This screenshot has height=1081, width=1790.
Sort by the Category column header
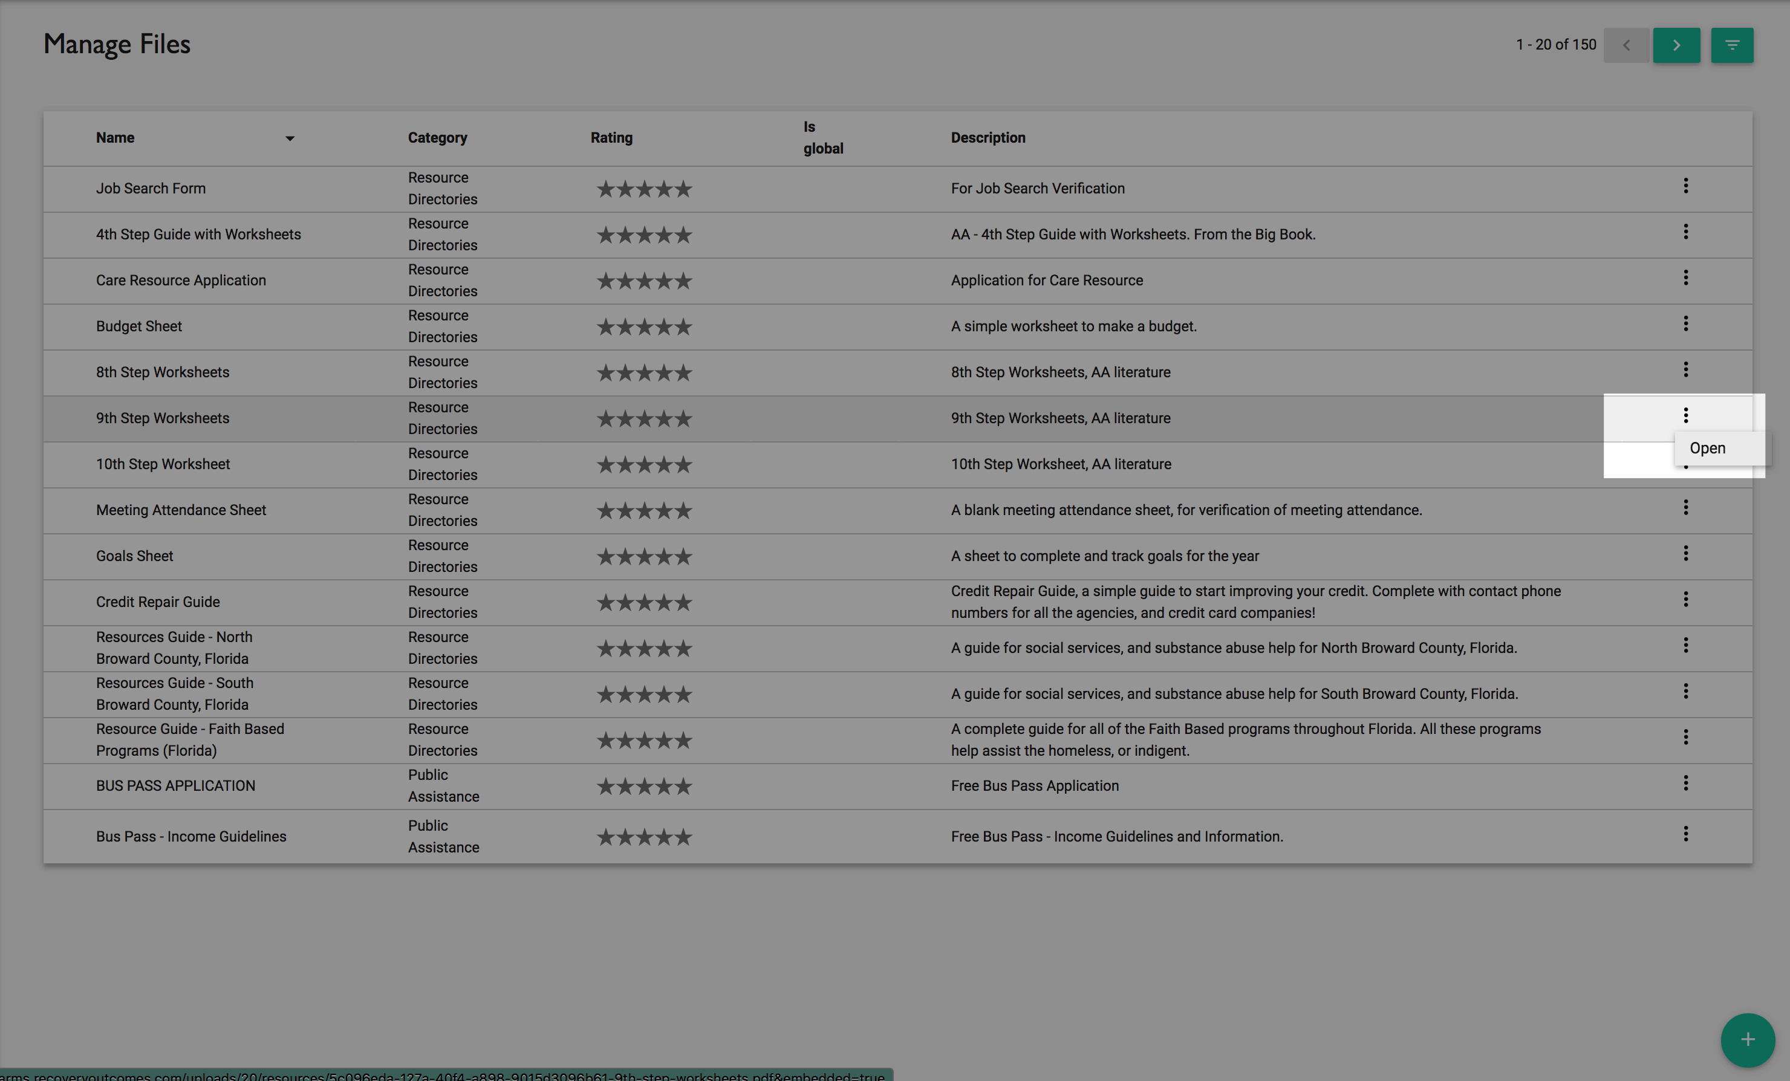(437, 138)
